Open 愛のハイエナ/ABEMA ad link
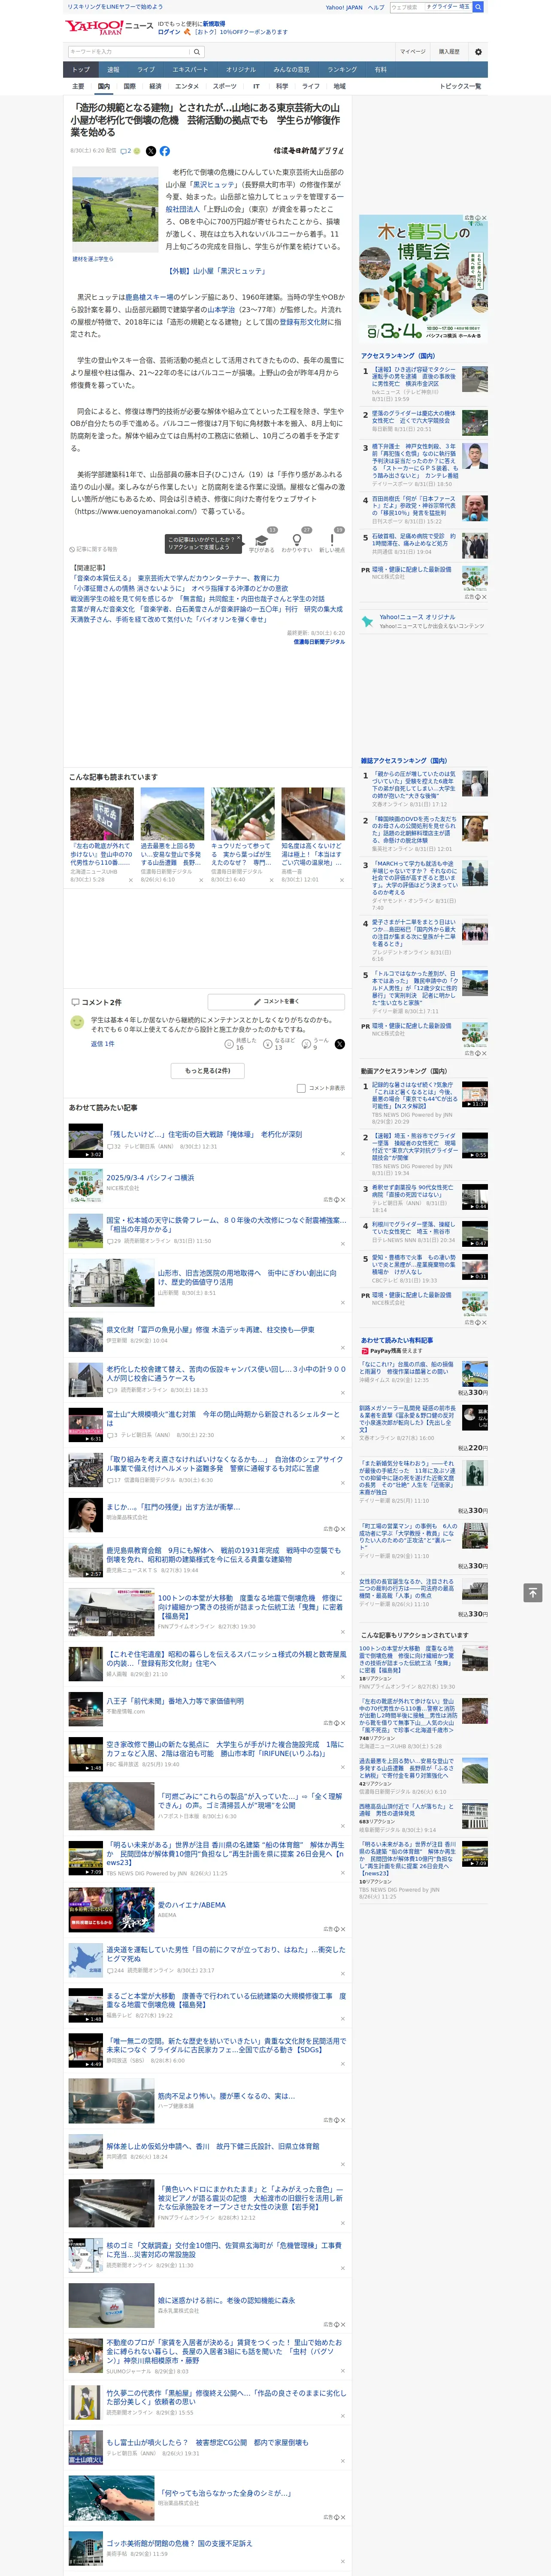The width and height of the screenshot is (551, 2576). (x=191, y=1905)
